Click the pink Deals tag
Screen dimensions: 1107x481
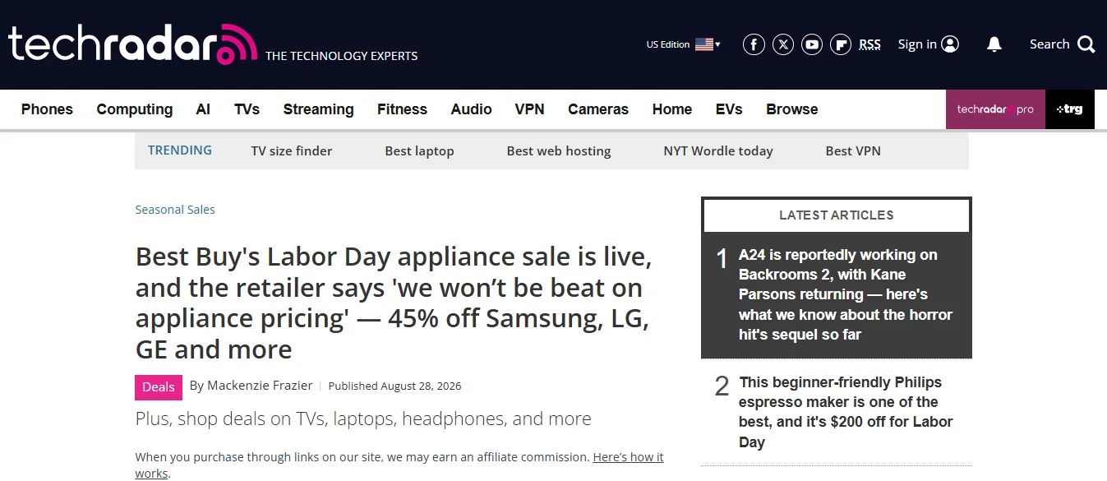pos(159,387)
